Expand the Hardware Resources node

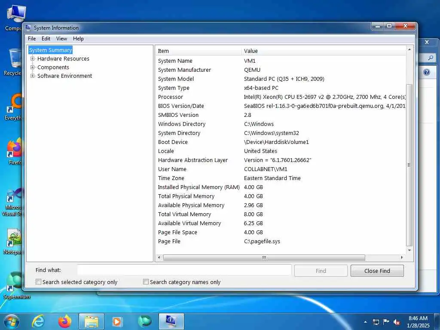pyautogui.click(x=33, y=58)
